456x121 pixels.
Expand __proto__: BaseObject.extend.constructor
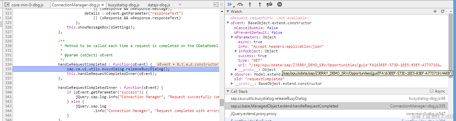tap(232, 84)
